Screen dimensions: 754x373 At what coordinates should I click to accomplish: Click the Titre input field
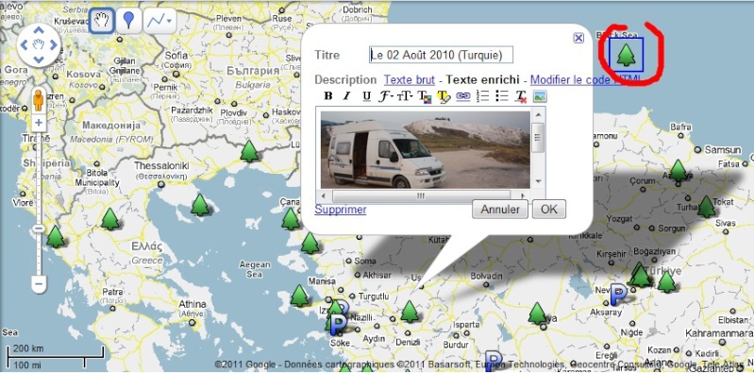441,55
